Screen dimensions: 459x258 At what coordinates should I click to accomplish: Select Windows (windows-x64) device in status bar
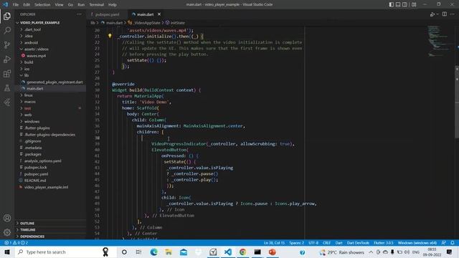tap(417, 243)
